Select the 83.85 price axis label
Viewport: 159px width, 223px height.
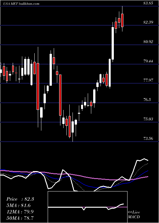148,3
